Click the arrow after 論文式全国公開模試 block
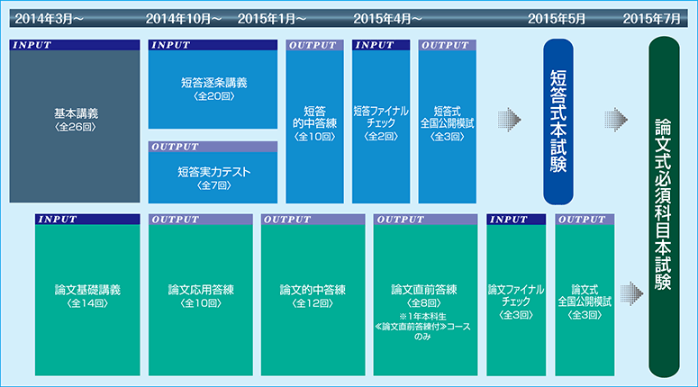 point(632,290)
